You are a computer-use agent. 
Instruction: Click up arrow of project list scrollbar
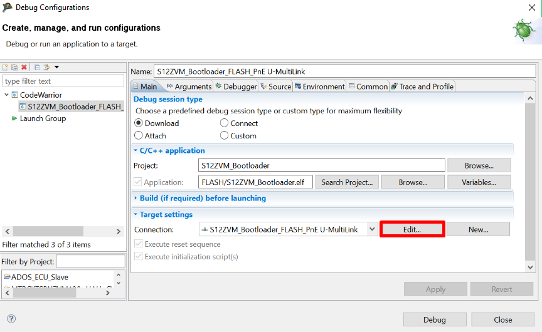(119, 275)
